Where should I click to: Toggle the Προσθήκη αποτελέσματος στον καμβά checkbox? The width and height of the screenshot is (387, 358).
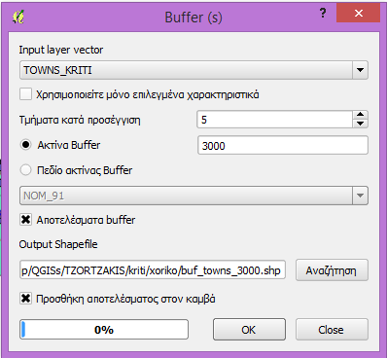click(25, 298)
